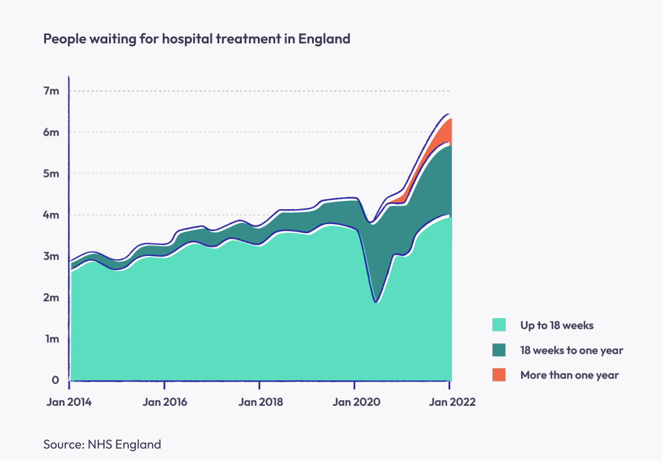This screenshot has height=465, width=662.
Task: Click the '2m' y-axis label
Action: coord(52,298)
